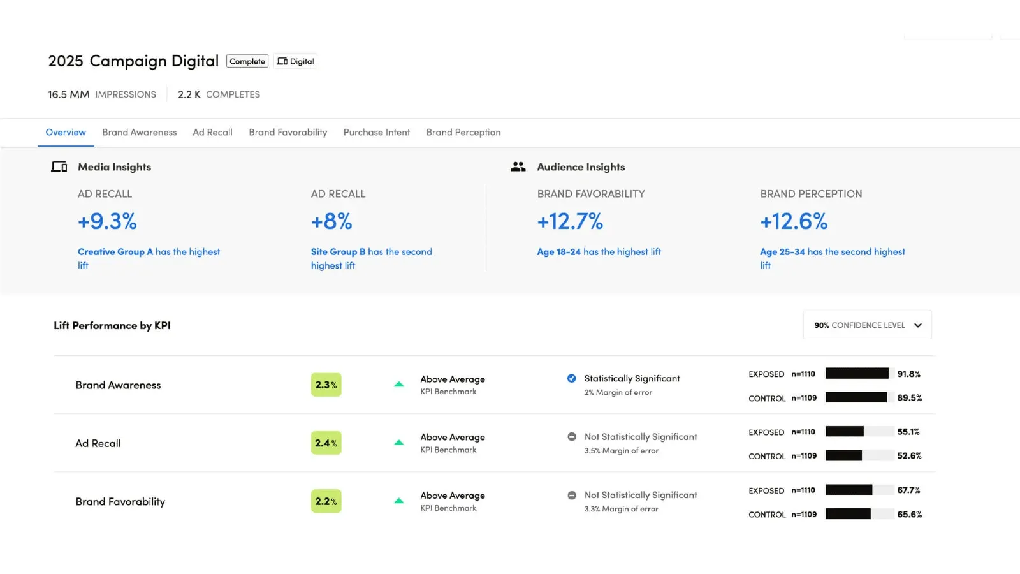
Task: Click the Brand Favorability row label in KPI table
Action: [120, 502]
